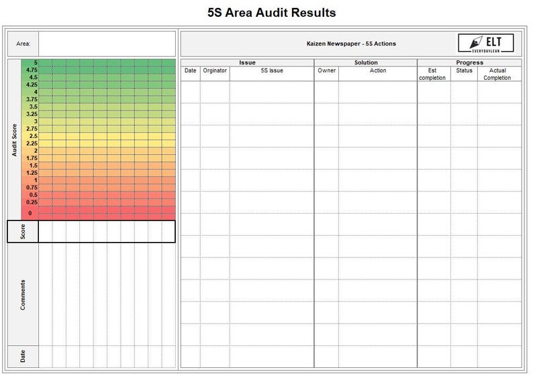Click the audit score value '2.75'
Image resolution: width=533 pixels, height=380 pixels.
pyautogui.click(x=32, y=129)
